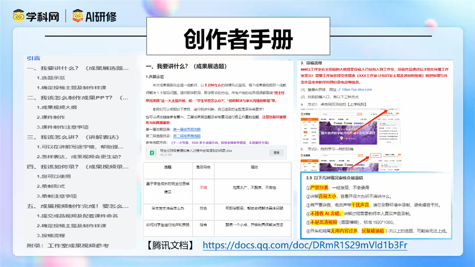This screenshot has height=267, width=475.
Task: Click the highlighted text 无用内容过多
Action: pyautogui.click(x=344, y=231)
